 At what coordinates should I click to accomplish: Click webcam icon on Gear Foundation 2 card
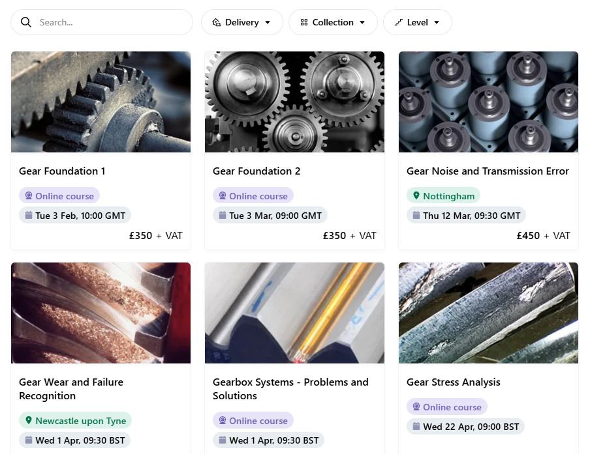[223, 195]
